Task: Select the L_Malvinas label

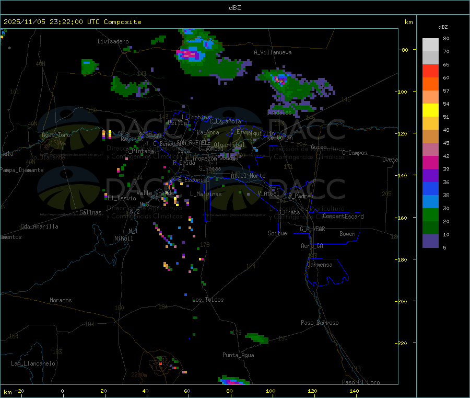Action: tap(206, 194)
